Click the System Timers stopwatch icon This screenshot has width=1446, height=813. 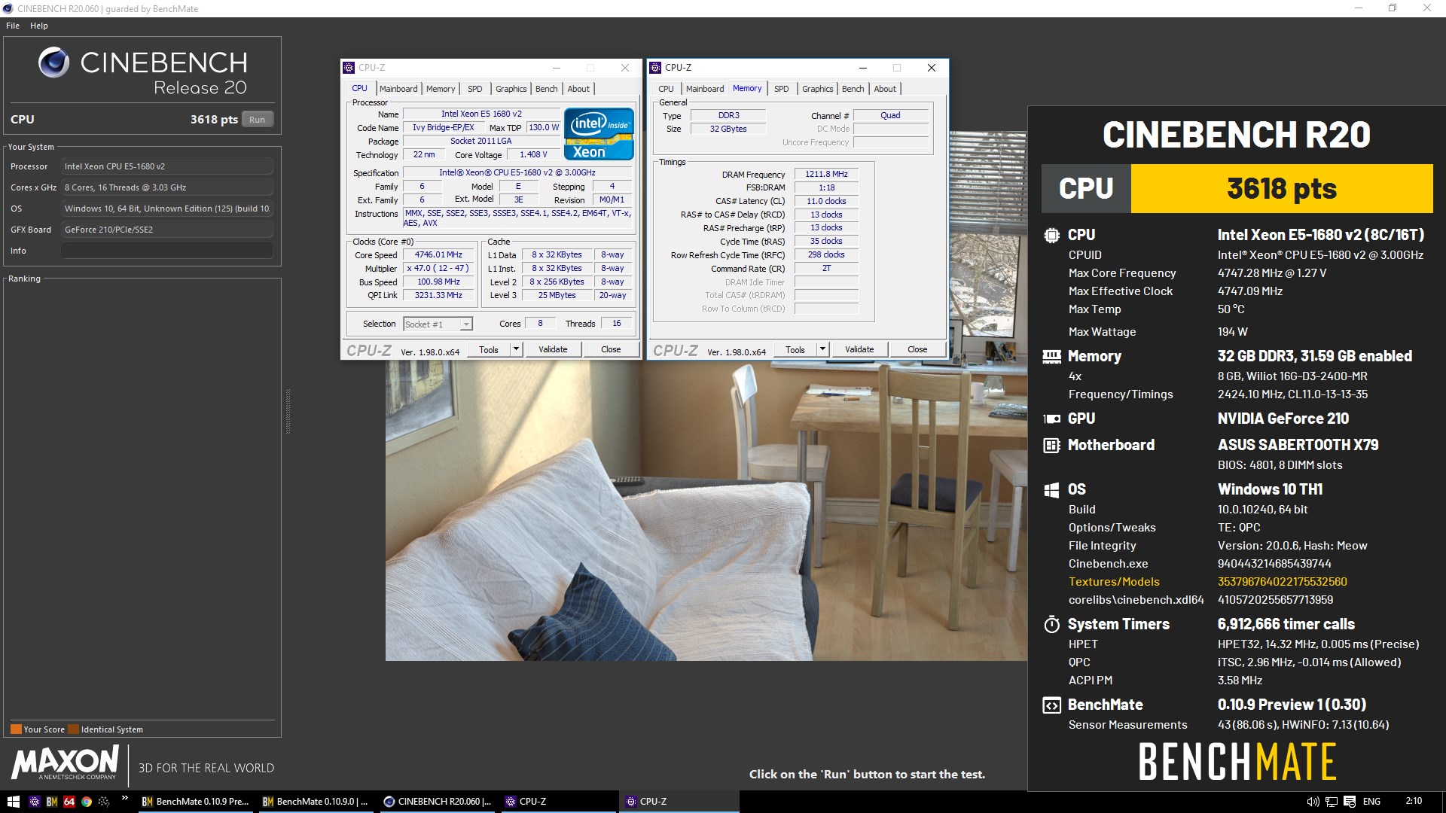[x=1051, y=624]
